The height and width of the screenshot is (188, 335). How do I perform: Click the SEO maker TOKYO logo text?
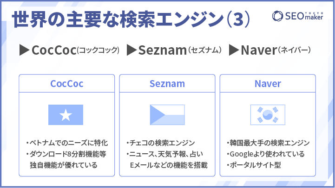[304, 16]
